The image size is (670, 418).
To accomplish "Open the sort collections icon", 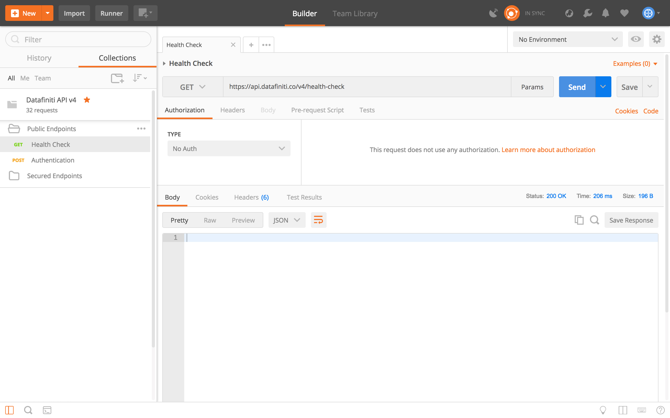I will click(x=139, y=78).
